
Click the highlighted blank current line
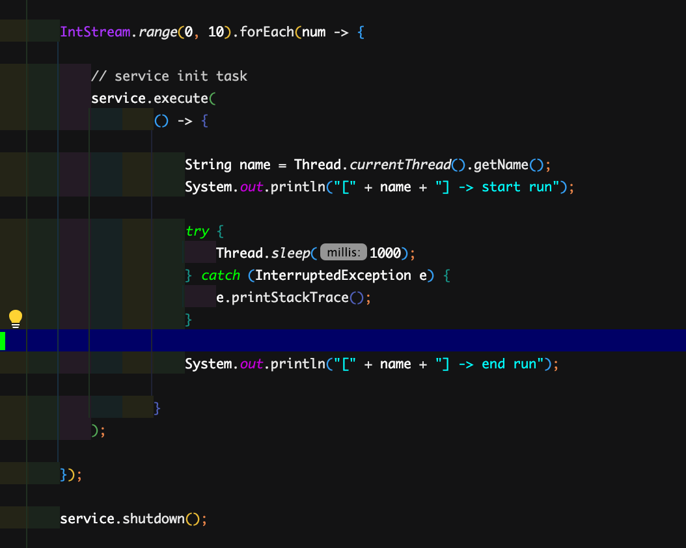(x=343, y=340)
